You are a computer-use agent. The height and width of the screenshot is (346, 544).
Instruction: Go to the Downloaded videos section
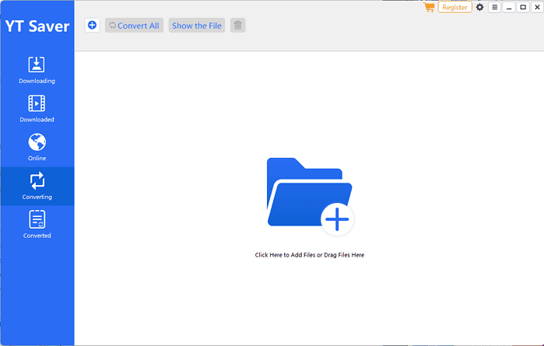(37, 109)
